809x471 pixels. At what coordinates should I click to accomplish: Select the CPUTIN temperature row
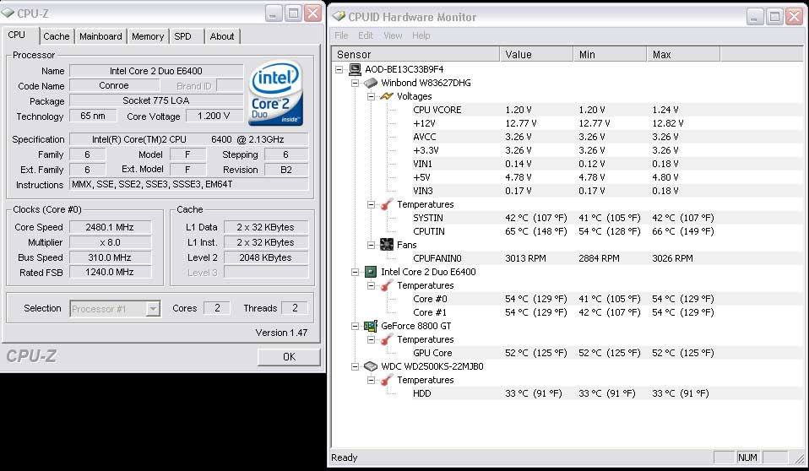point(567,231)
